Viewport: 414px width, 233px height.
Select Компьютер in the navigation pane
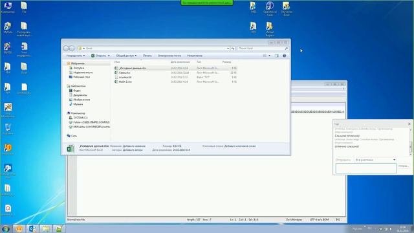tap(78, 113)
